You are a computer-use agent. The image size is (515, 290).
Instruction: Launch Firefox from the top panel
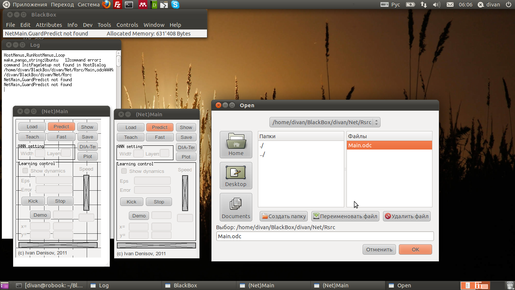pos(107,5)
